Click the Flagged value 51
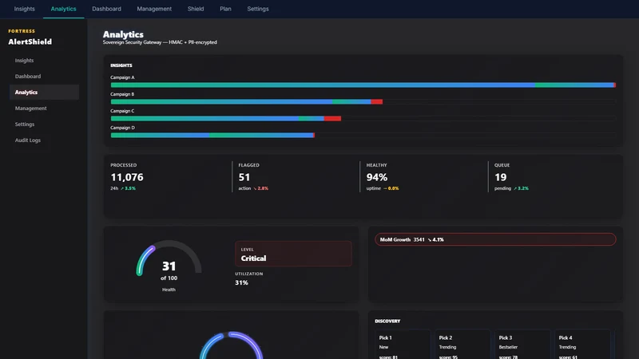This screenshot has height=359, width=639. coord(244,177)
